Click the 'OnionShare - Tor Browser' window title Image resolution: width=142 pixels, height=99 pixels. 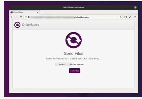tap(74, 7)
